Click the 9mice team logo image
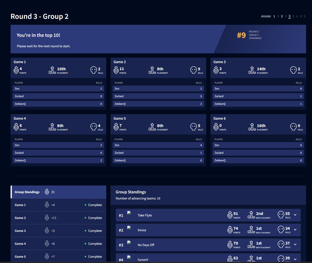The image size is (312, 263). pos(129,228)
